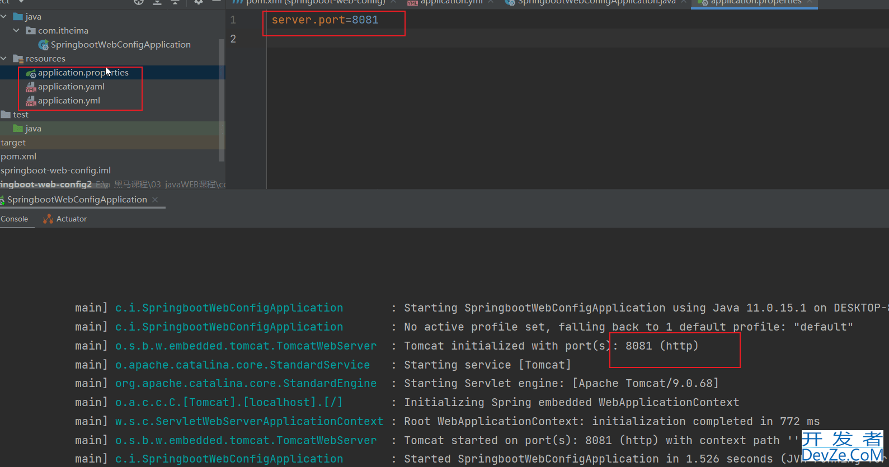The width and height of the screenshot is (889, 467).
Task: Select pom.xml in the project tree
Action: point(18,157)
